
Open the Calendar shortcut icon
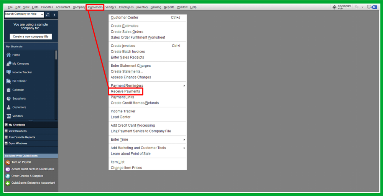click(8, 90)
